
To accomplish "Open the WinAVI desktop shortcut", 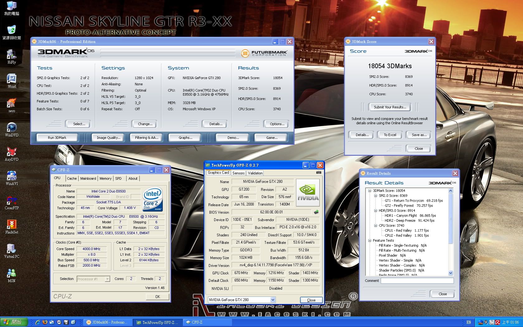I will click(x=12, y=178).
